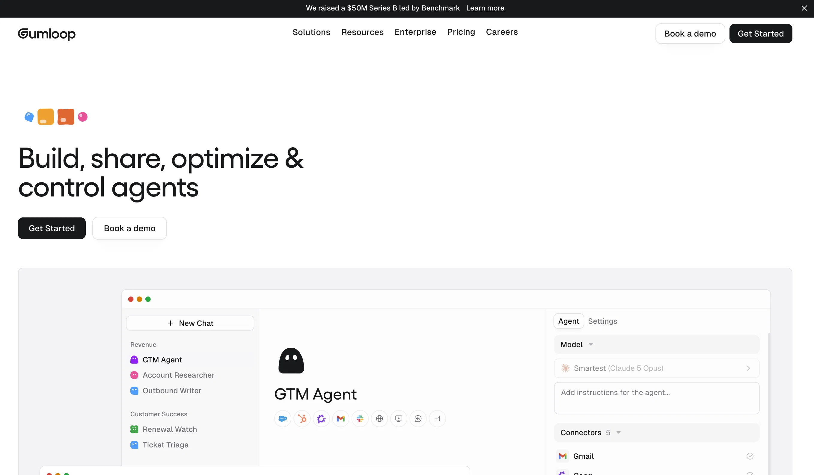Click the Gong connector icon under GTM Agent
This screenshot has height=475, width=814.
[x=321, y=418]
